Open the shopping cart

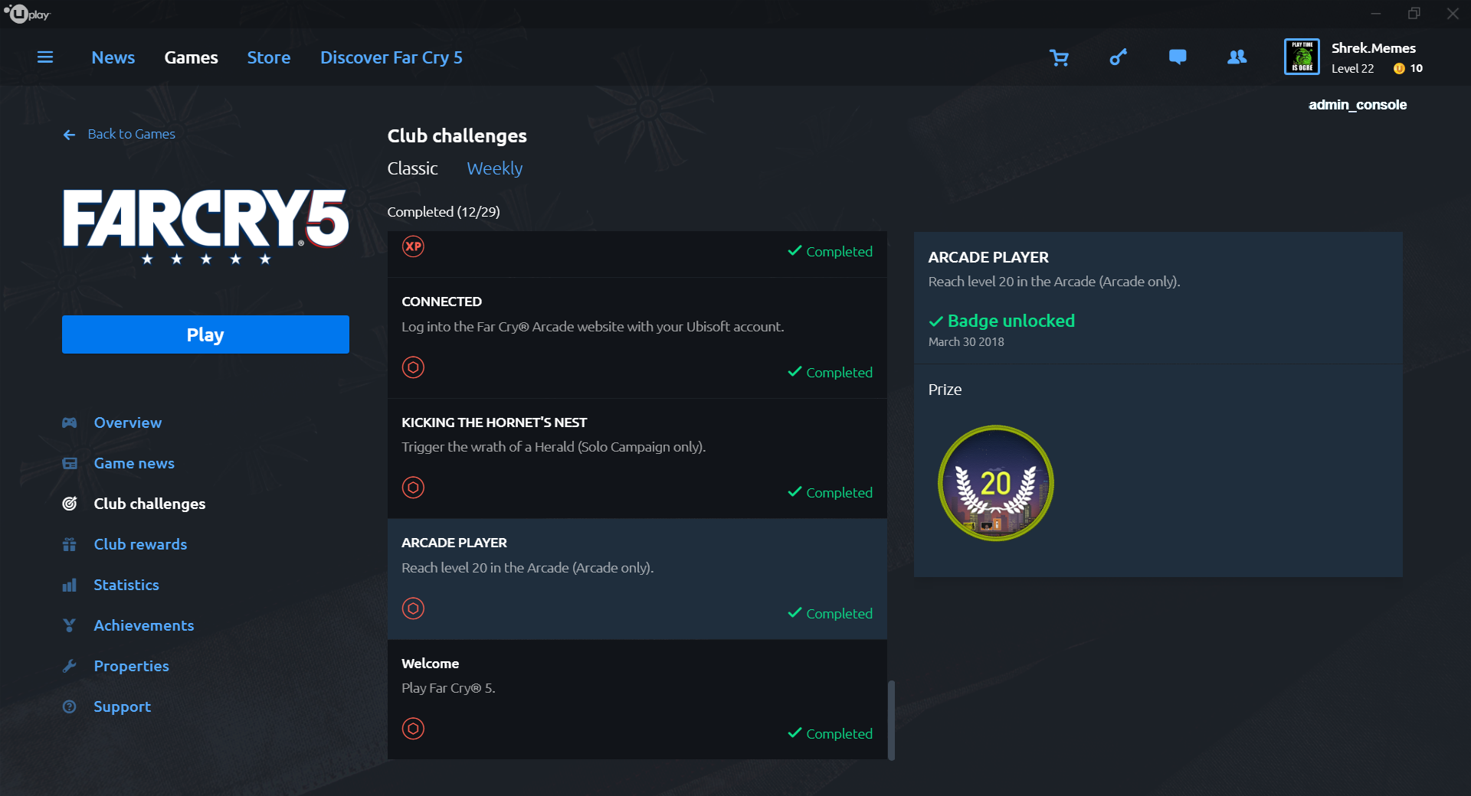tap(1060, 57)
